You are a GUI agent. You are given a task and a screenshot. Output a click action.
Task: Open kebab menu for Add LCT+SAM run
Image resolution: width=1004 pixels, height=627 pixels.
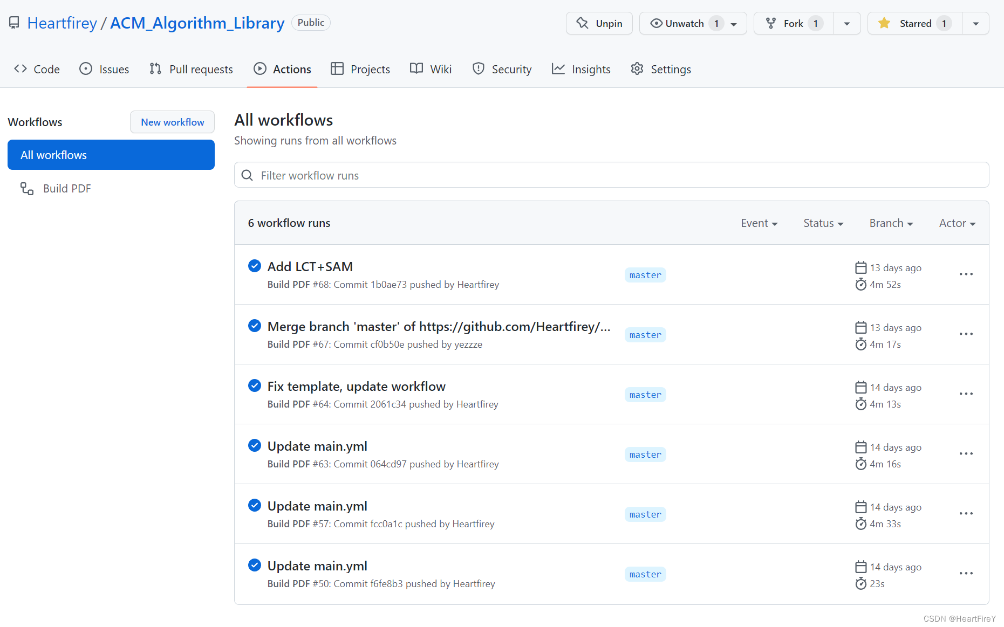tap(966, 274)
